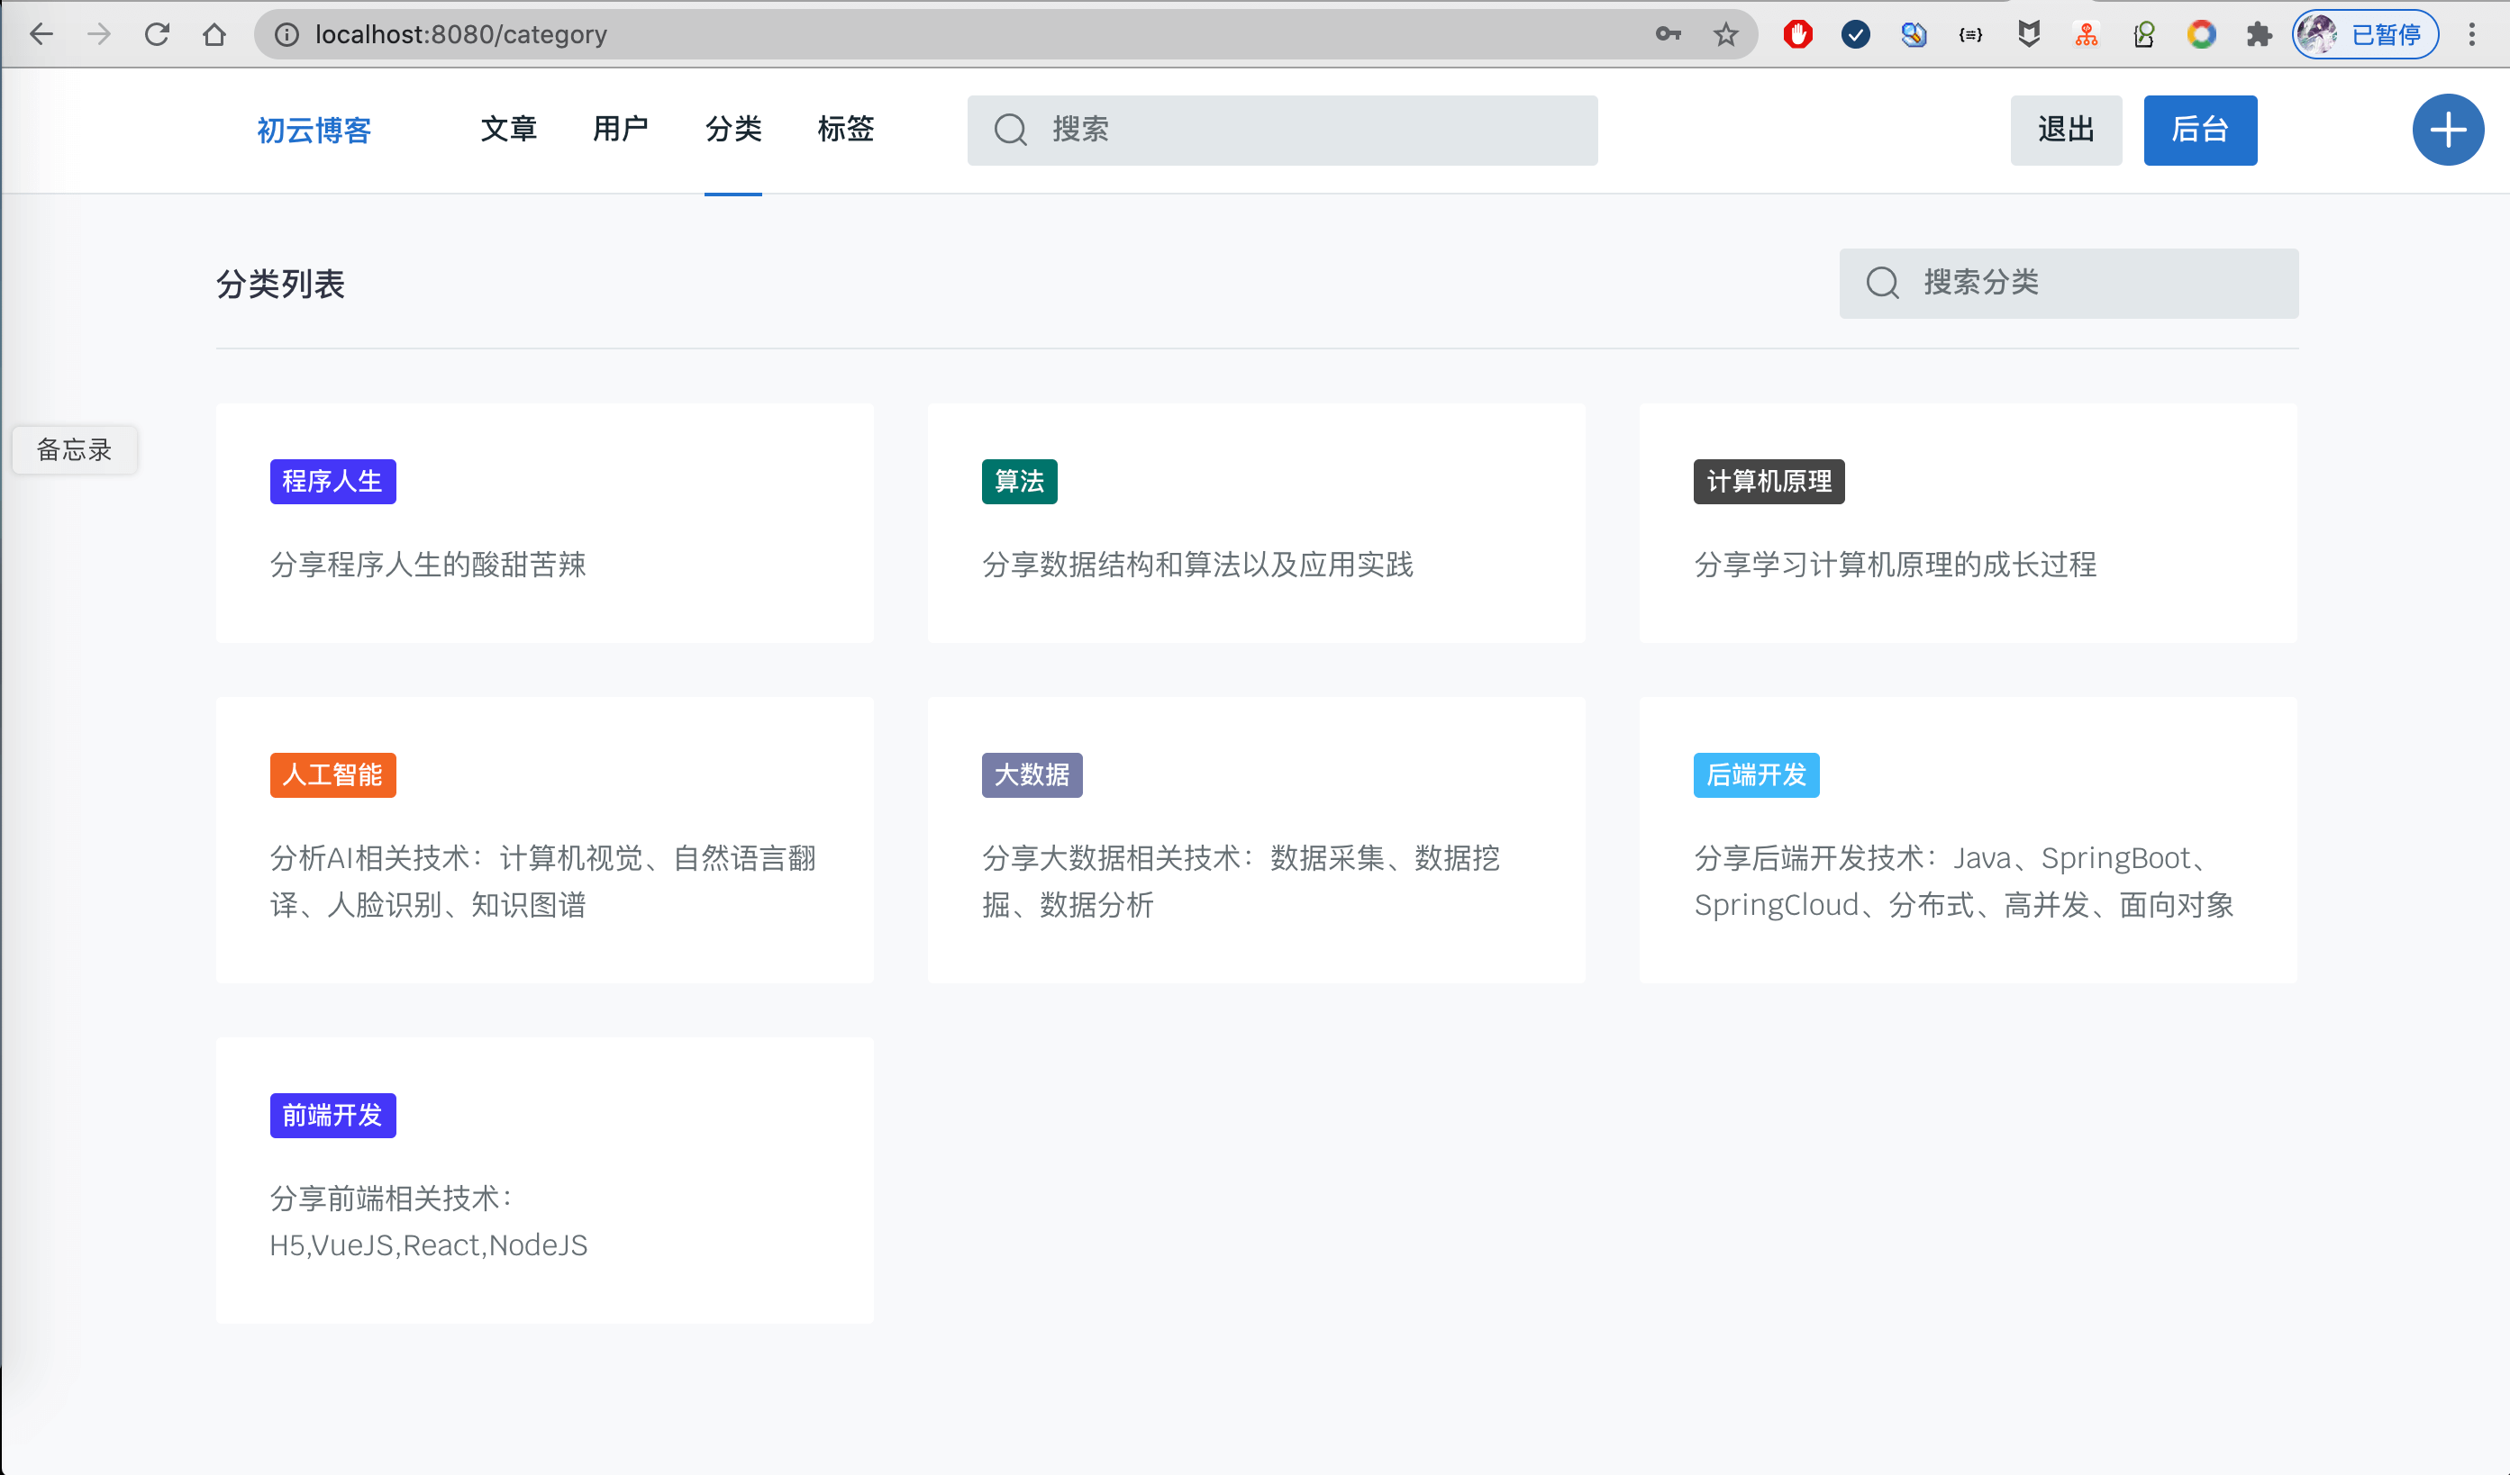2510x1475 pixels.
Task: Click the bookmark star icon
Action: (x=1725, y=35)
